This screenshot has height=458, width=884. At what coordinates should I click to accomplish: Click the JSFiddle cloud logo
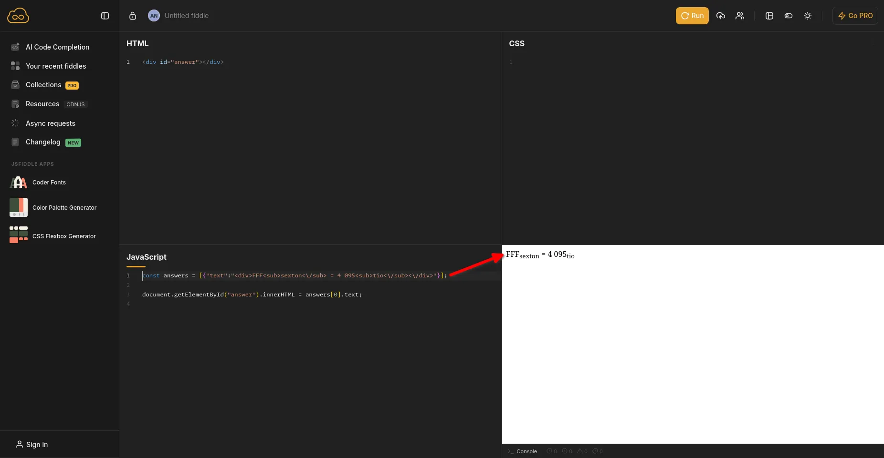(x=18, y=16)
